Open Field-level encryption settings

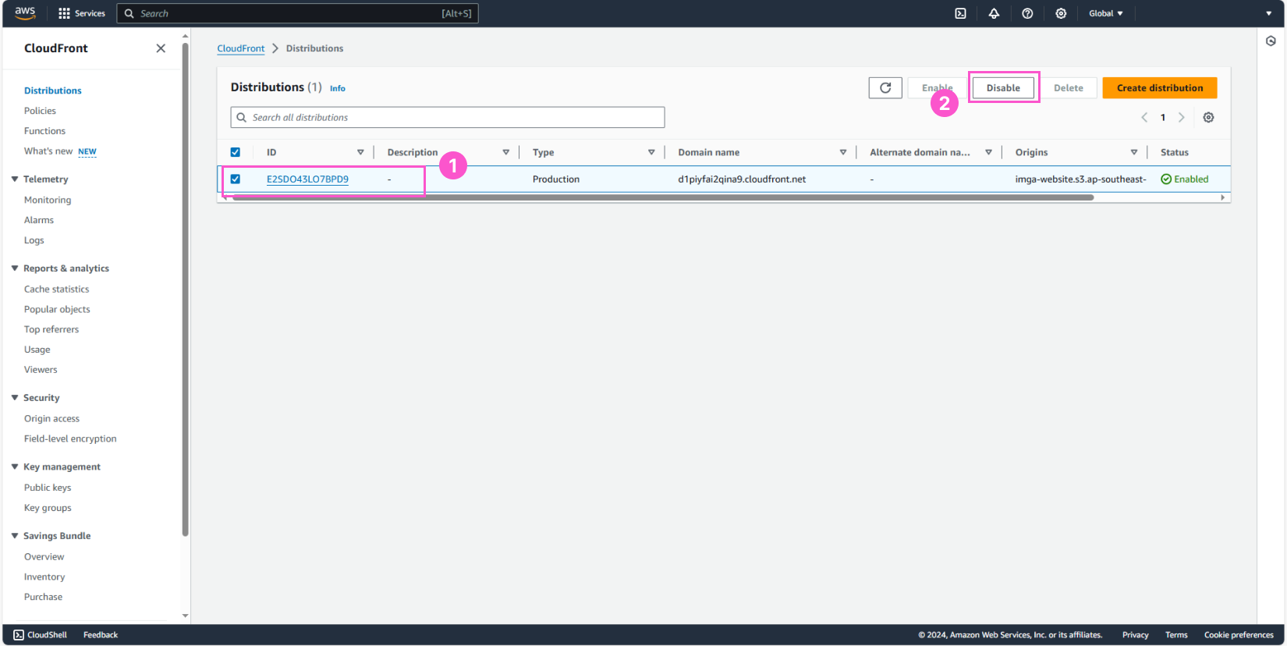pos(70,438)
